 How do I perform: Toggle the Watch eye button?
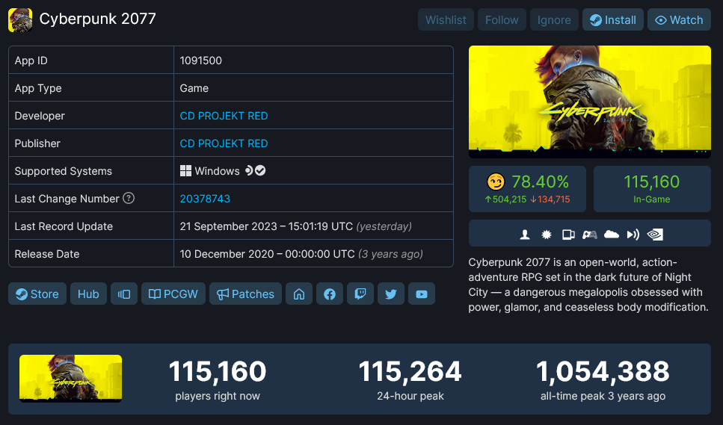(679, 20)
